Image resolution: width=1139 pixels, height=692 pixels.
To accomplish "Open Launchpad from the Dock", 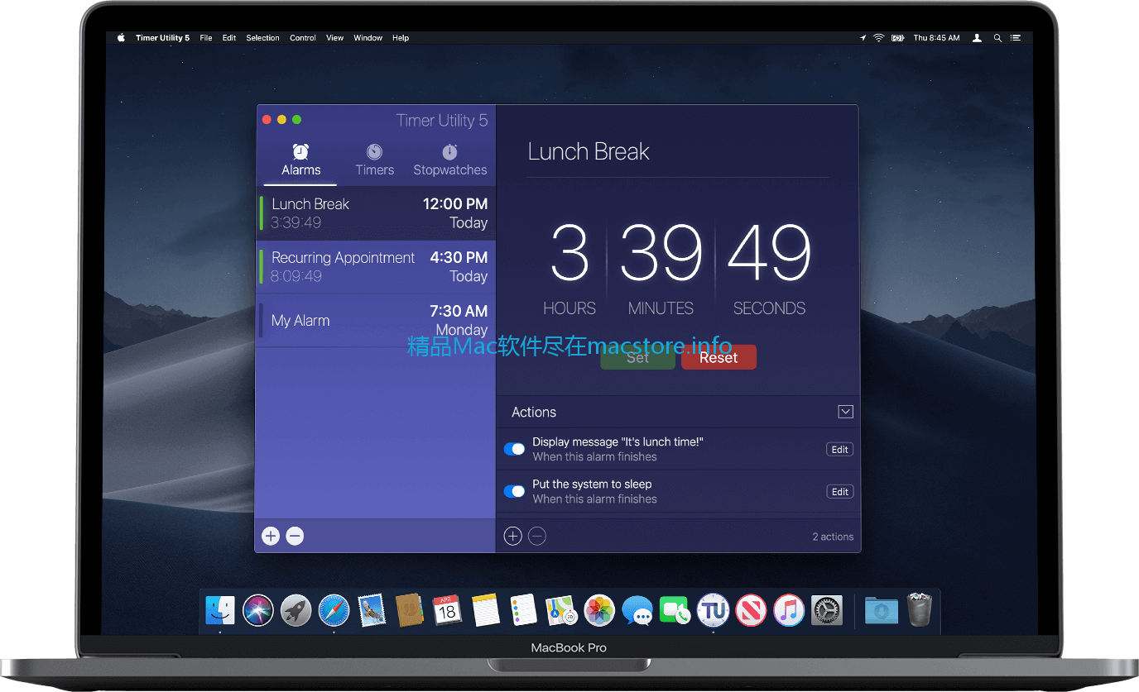I will [296, 610].
